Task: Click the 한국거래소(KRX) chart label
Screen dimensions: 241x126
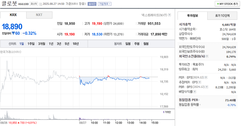Action: pos(11,52)
